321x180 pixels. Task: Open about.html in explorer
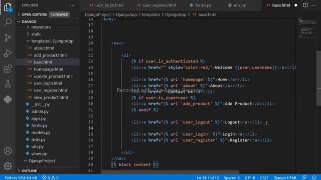tap(44, 48)
